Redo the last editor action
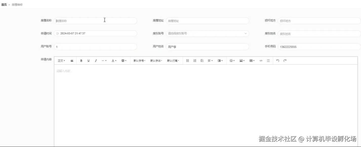 click(x=285, y=60)
